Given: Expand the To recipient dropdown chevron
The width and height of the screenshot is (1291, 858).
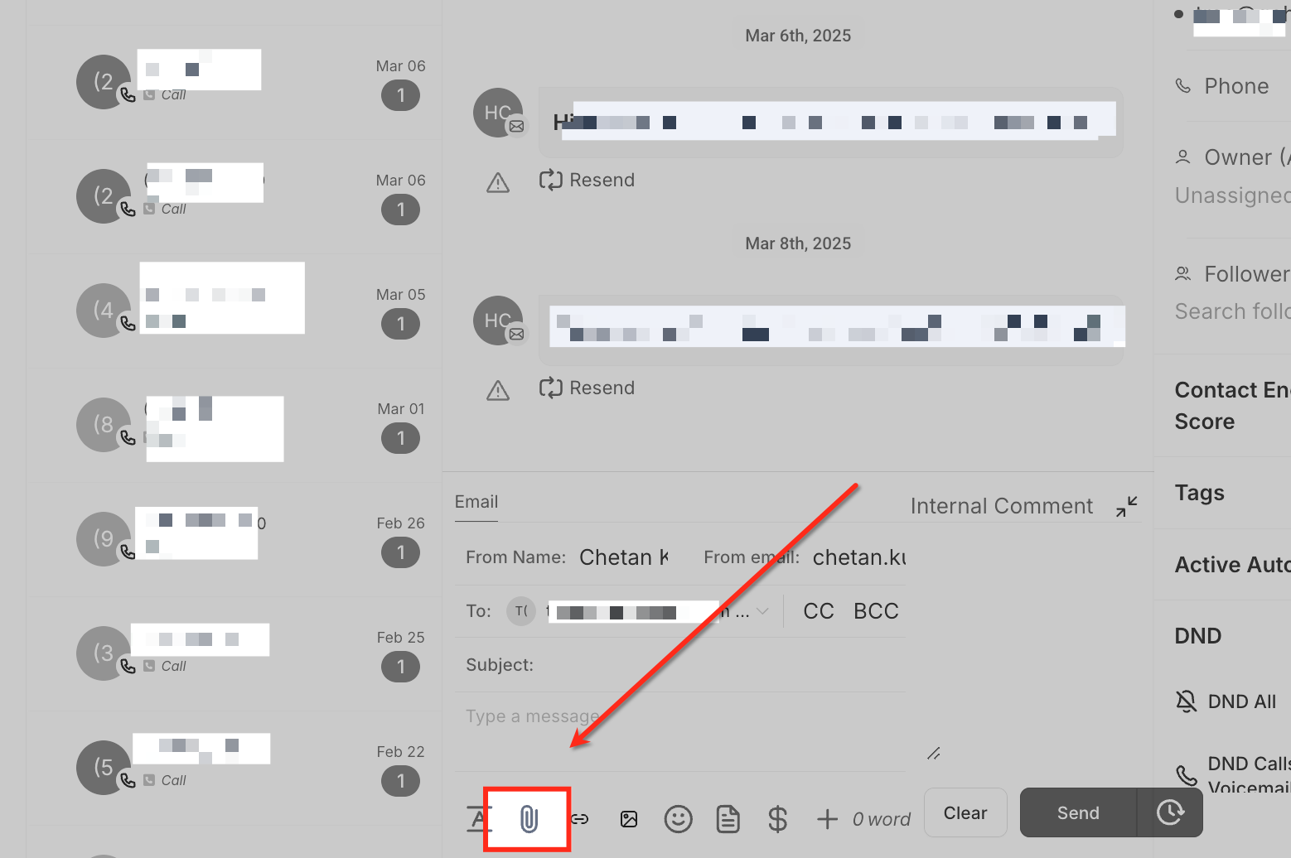Looking at the screenshot, I should 762,611.
